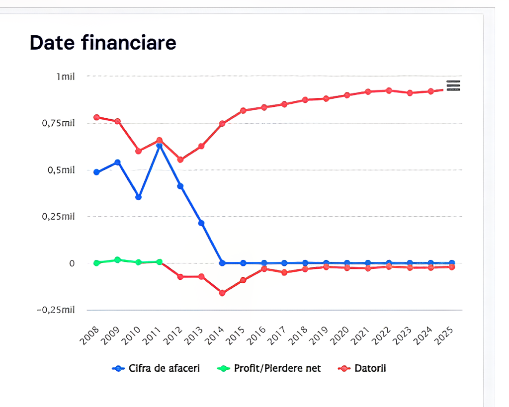Click the 2008 x-axis year label
The image size is (509, 407).
point(89,335)
